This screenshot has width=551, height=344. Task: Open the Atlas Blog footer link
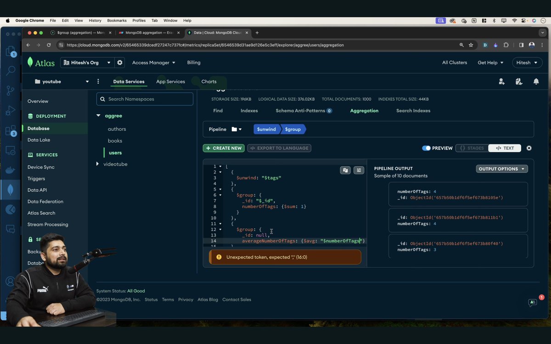coord(208,300)
